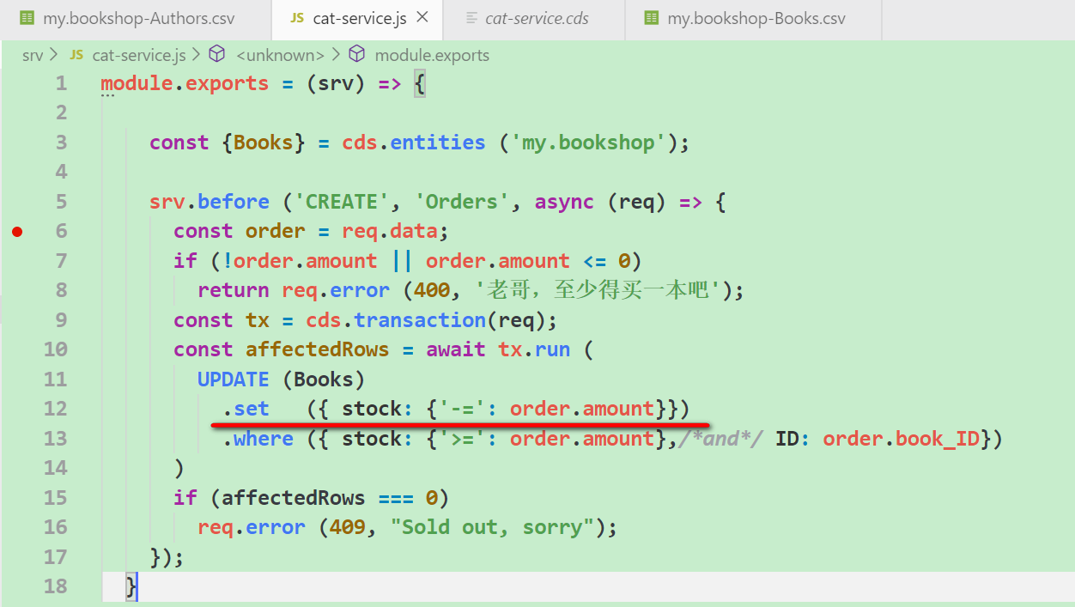Expand breadcrumb chevron after srv

54,55
